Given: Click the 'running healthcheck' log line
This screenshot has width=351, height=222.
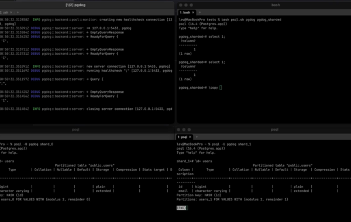Looking at the screenshot, I should point(86,71).
